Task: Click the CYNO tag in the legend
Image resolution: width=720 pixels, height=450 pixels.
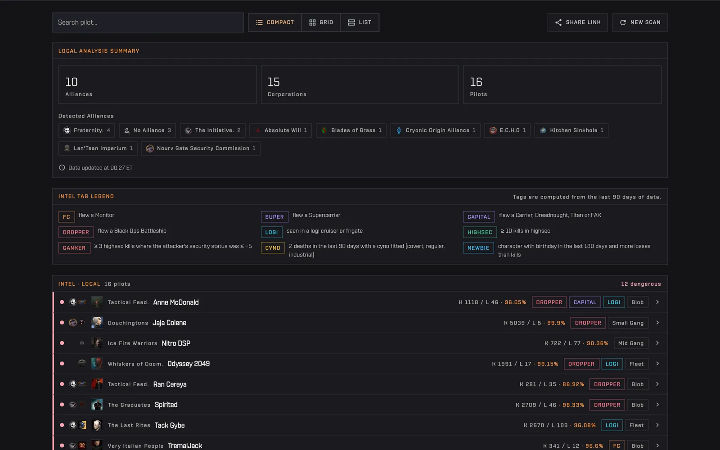Action: click(273, 248)
